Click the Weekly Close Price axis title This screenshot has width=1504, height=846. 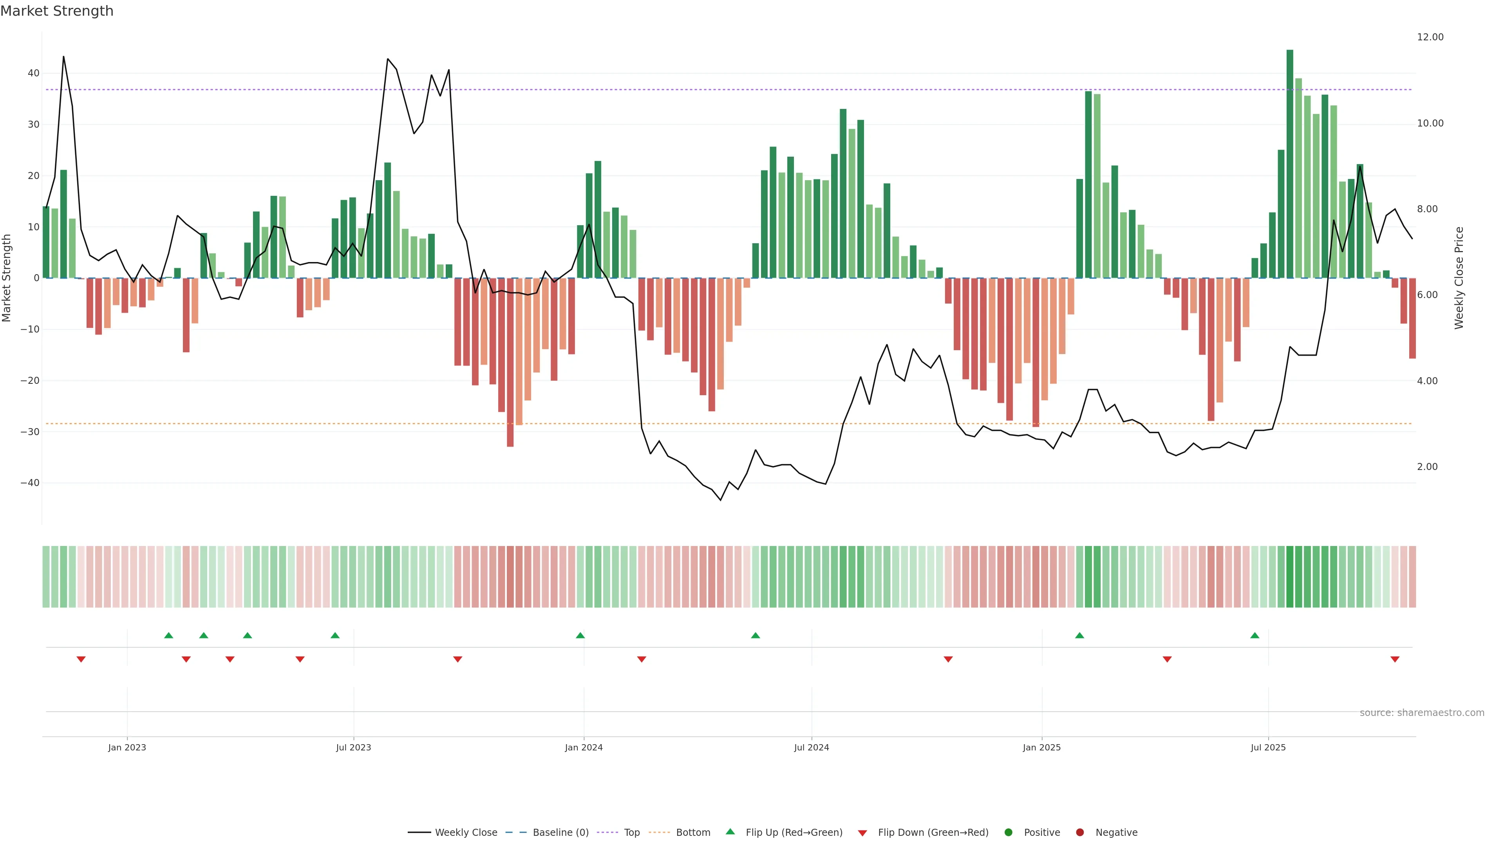coord(1459,278)
